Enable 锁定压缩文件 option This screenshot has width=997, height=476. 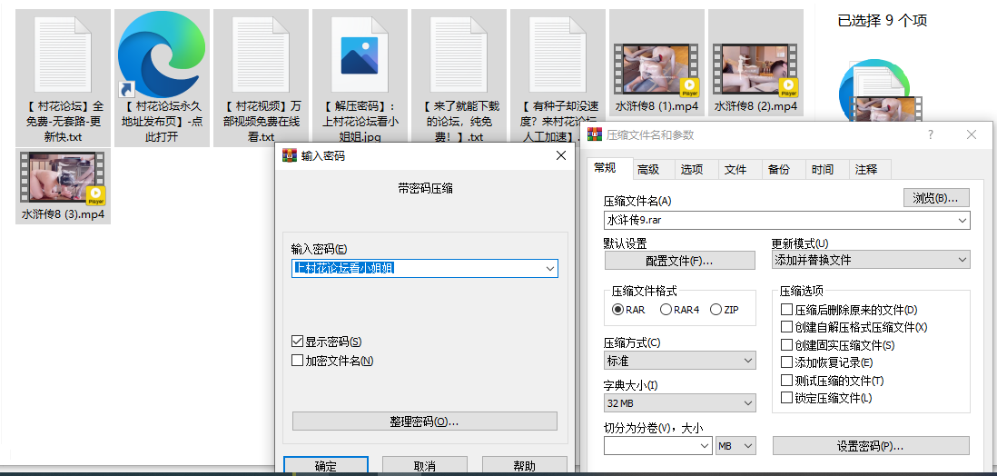tap(786, 398)
